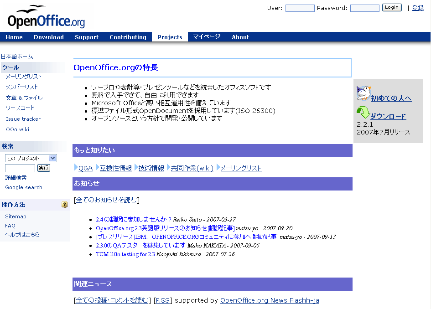Click the 2007年7月リリース text
This screenshot has width=431, height=309.
(x=384, y=132)
